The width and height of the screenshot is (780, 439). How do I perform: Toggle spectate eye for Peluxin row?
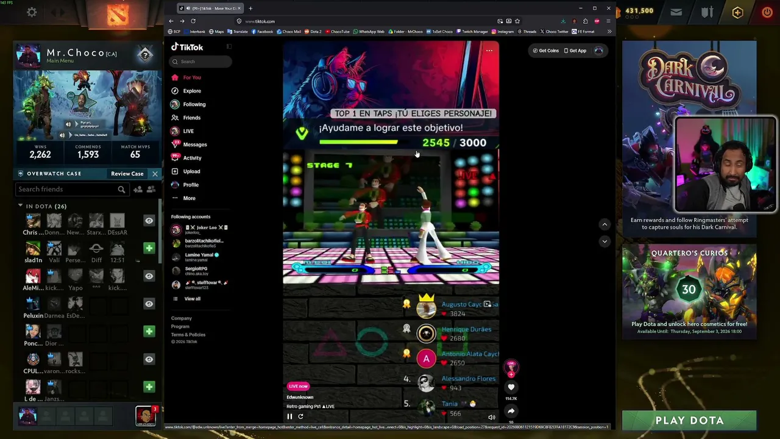tap(149, 304)
